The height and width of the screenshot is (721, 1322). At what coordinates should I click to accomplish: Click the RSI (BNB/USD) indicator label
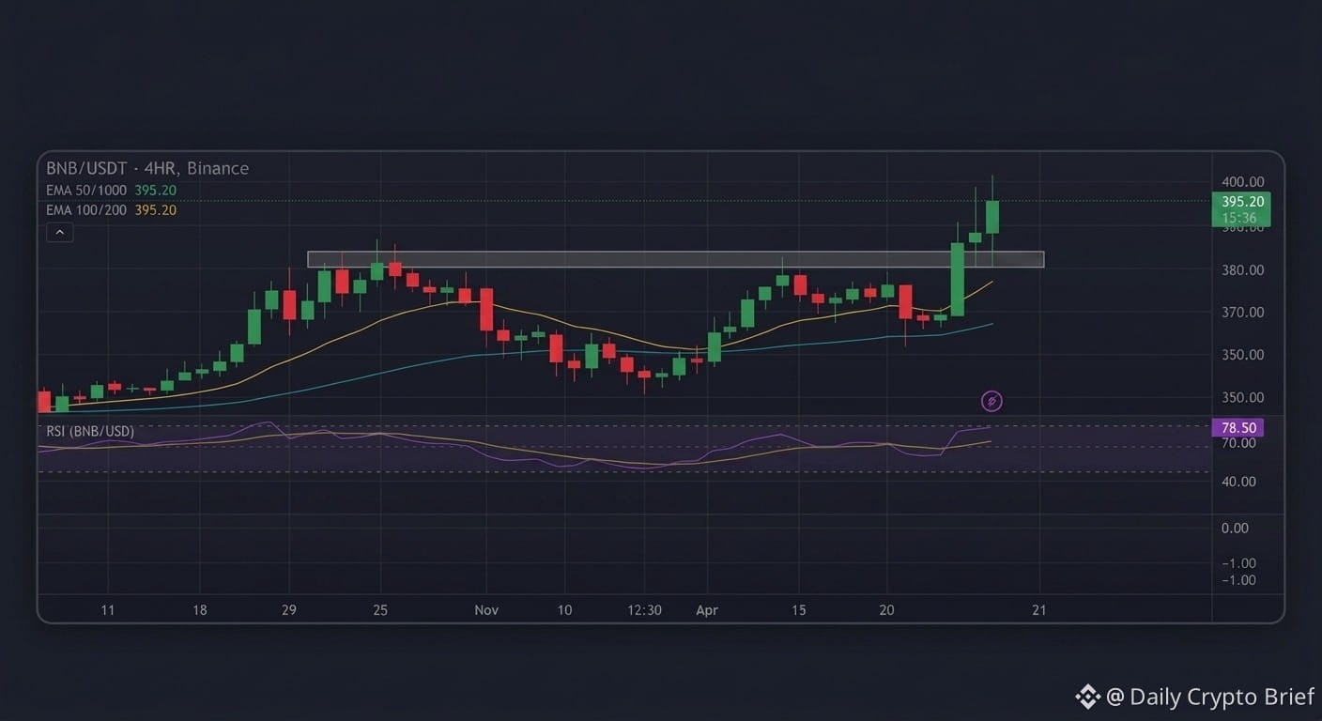[90, 432]
